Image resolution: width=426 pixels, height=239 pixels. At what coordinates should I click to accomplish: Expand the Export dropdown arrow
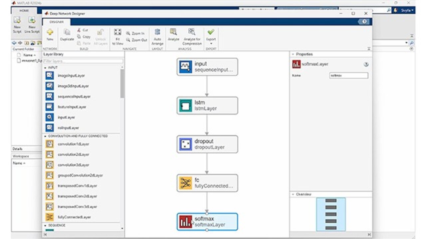[211, 43]
